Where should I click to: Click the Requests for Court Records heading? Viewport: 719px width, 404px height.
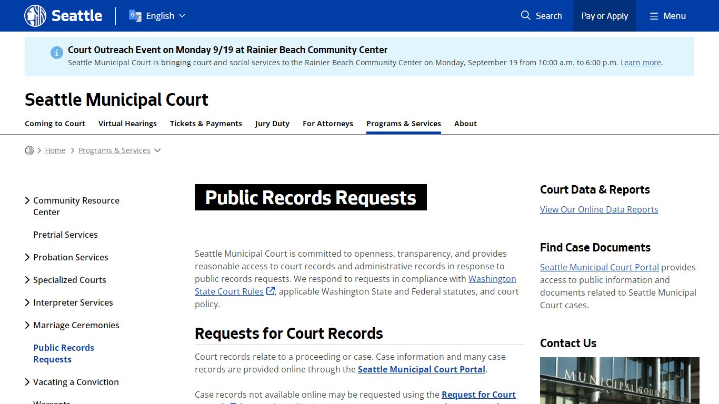coord(289,334)
